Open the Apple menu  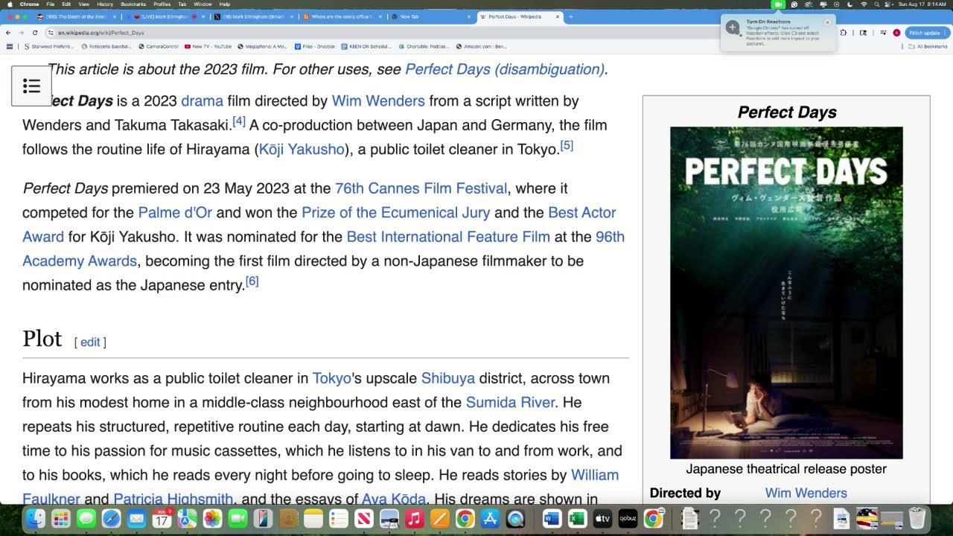(x=8, y=4)
